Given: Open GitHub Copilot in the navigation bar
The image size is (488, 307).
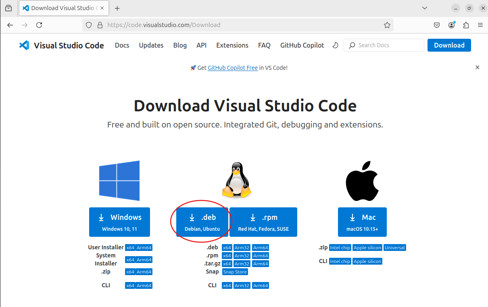Looking at the screenshot, I should [302, 45].
